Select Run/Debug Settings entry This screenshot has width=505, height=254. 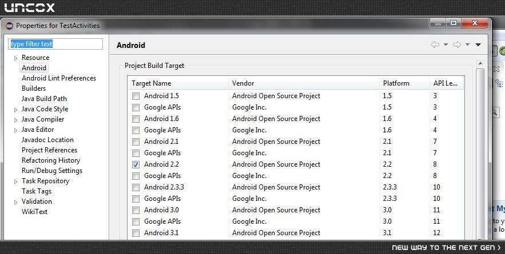52,171
